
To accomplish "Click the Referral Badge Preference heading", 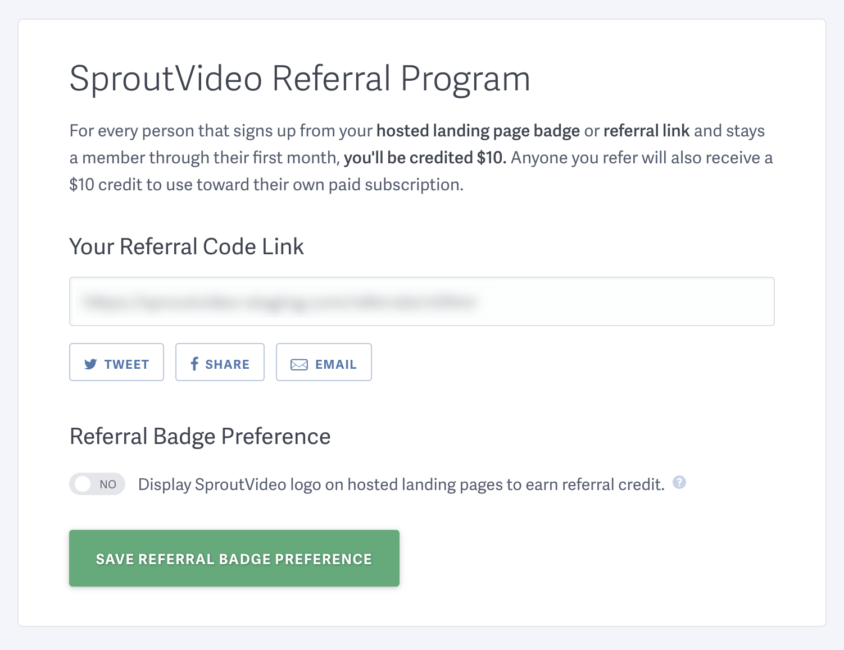I will (x=199, y=436).
